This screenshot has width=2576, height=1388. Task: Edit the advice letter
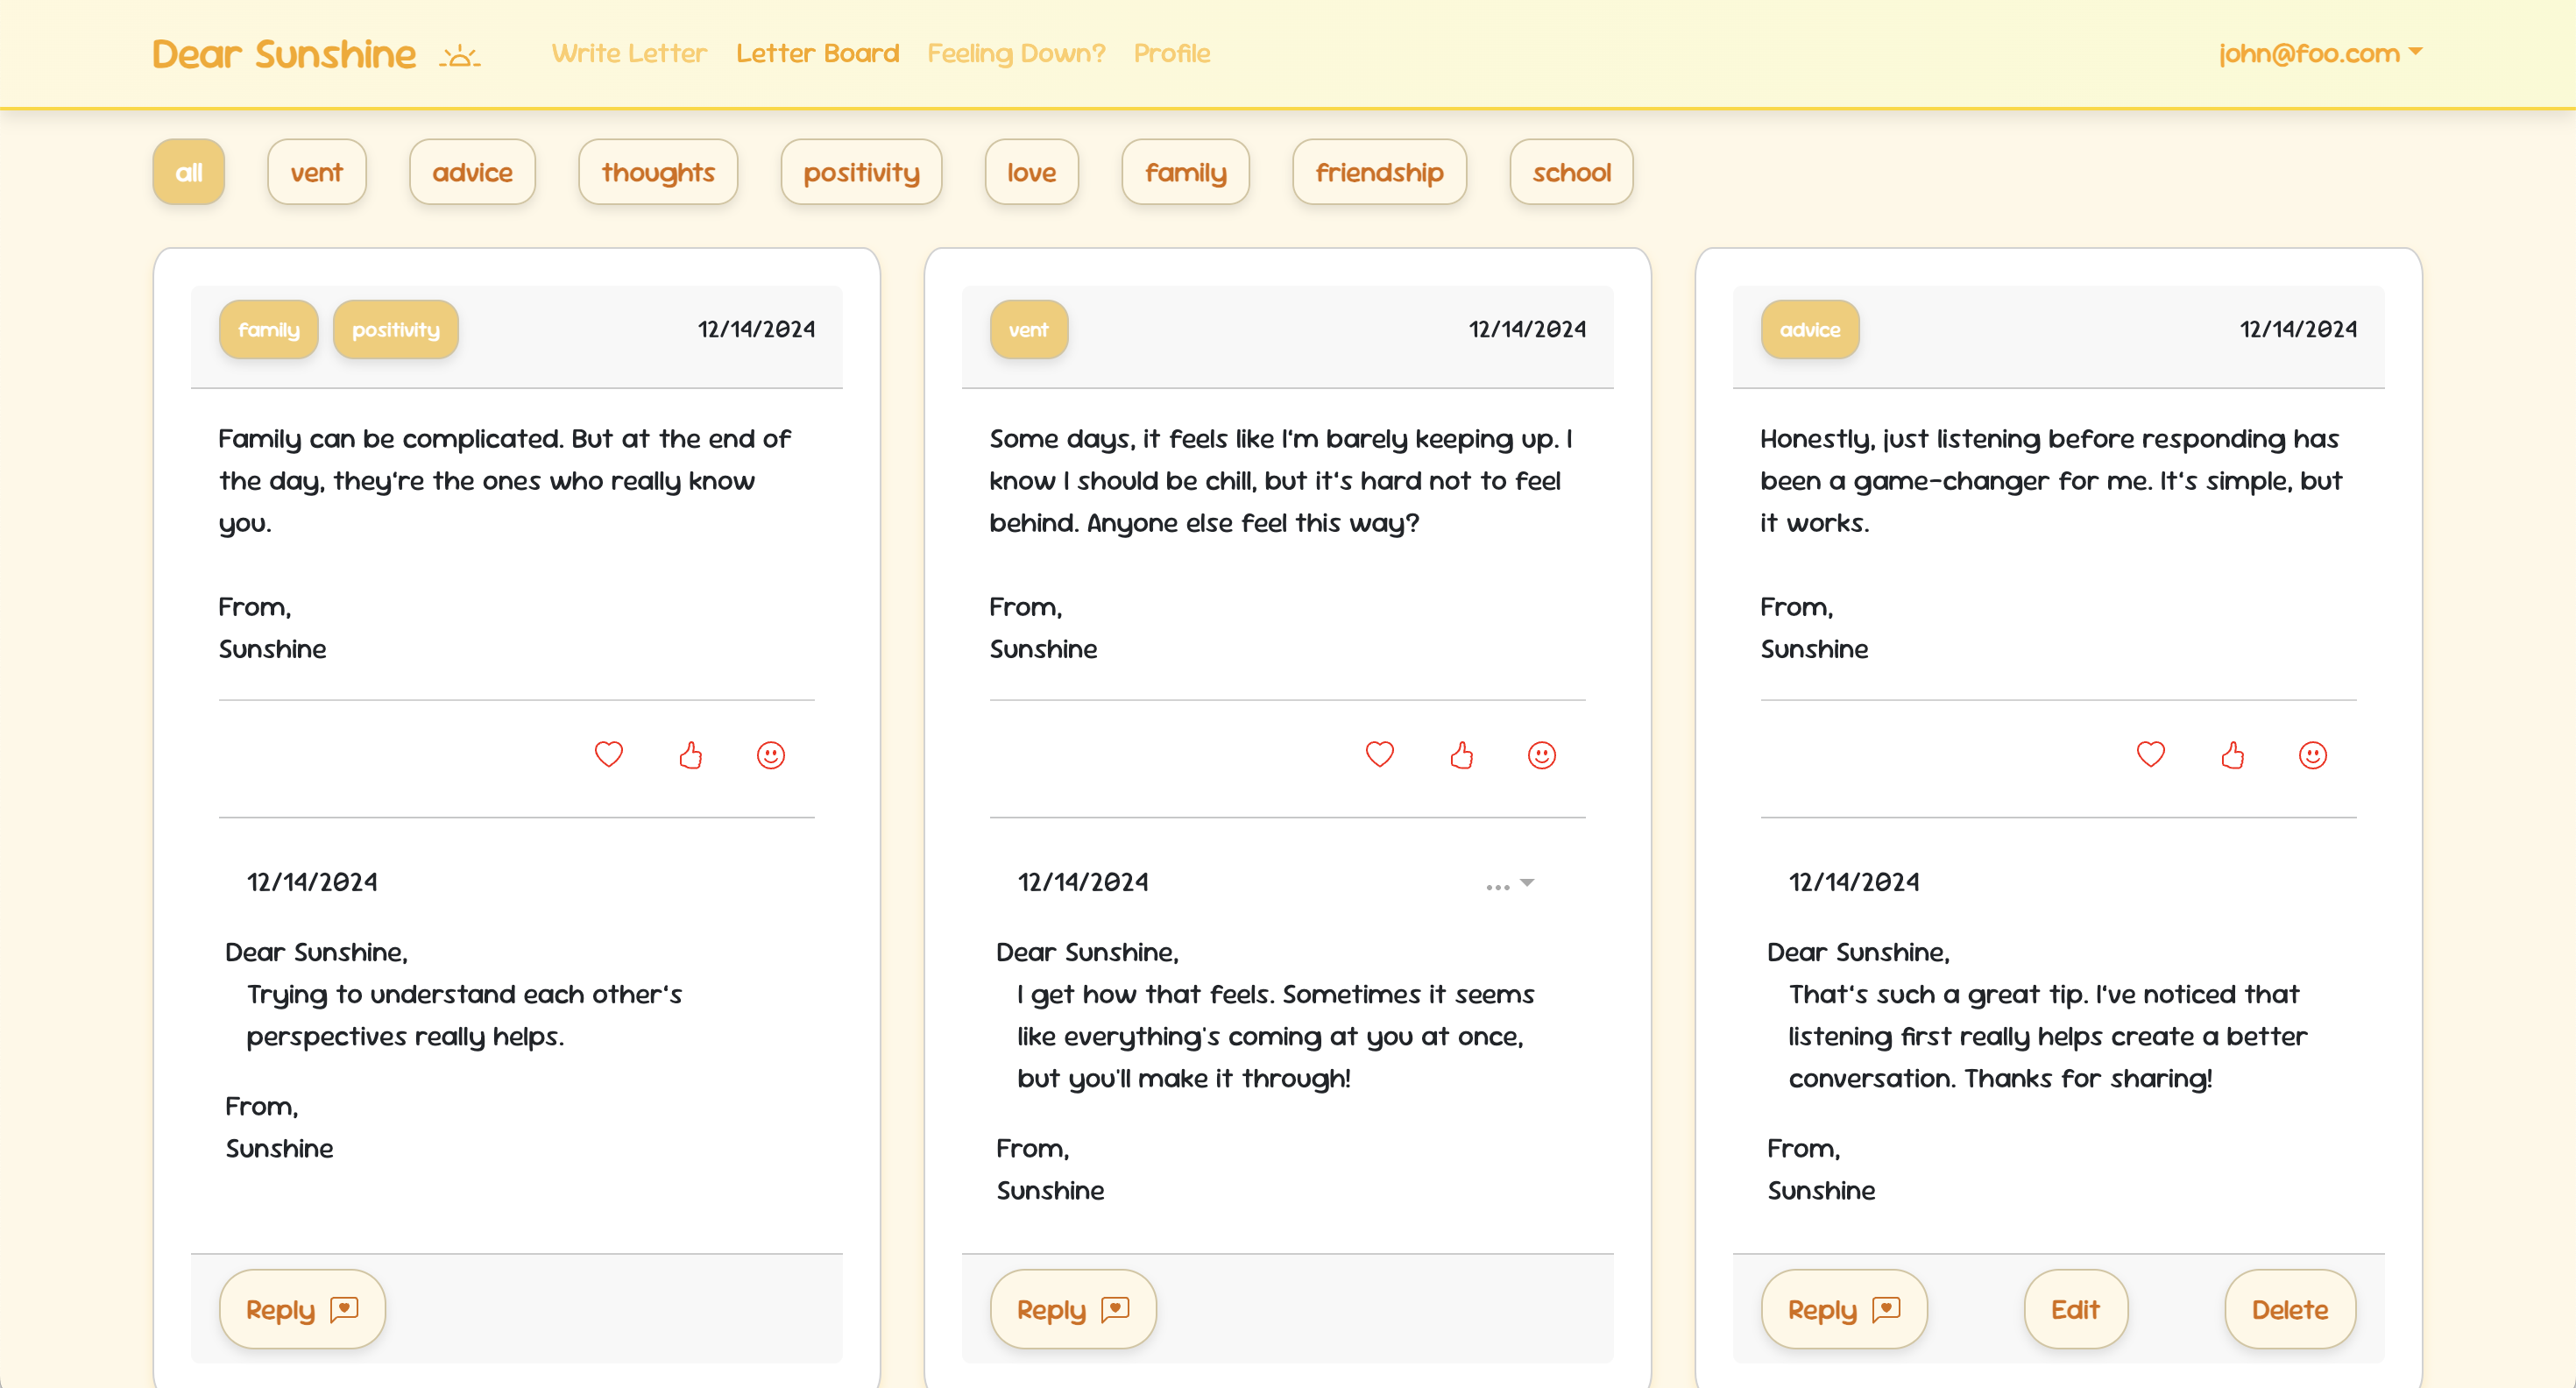coord(2075,1309)
